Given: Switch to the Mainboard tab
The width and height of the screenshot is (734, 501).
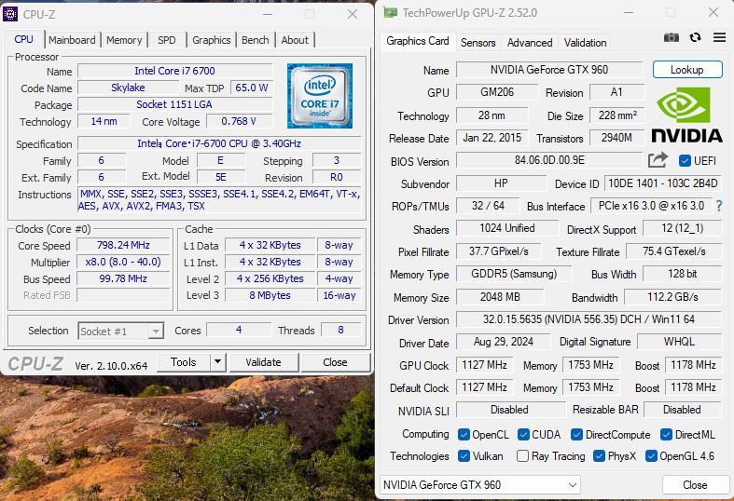Looking at the screenshot, I should (72, 40).
